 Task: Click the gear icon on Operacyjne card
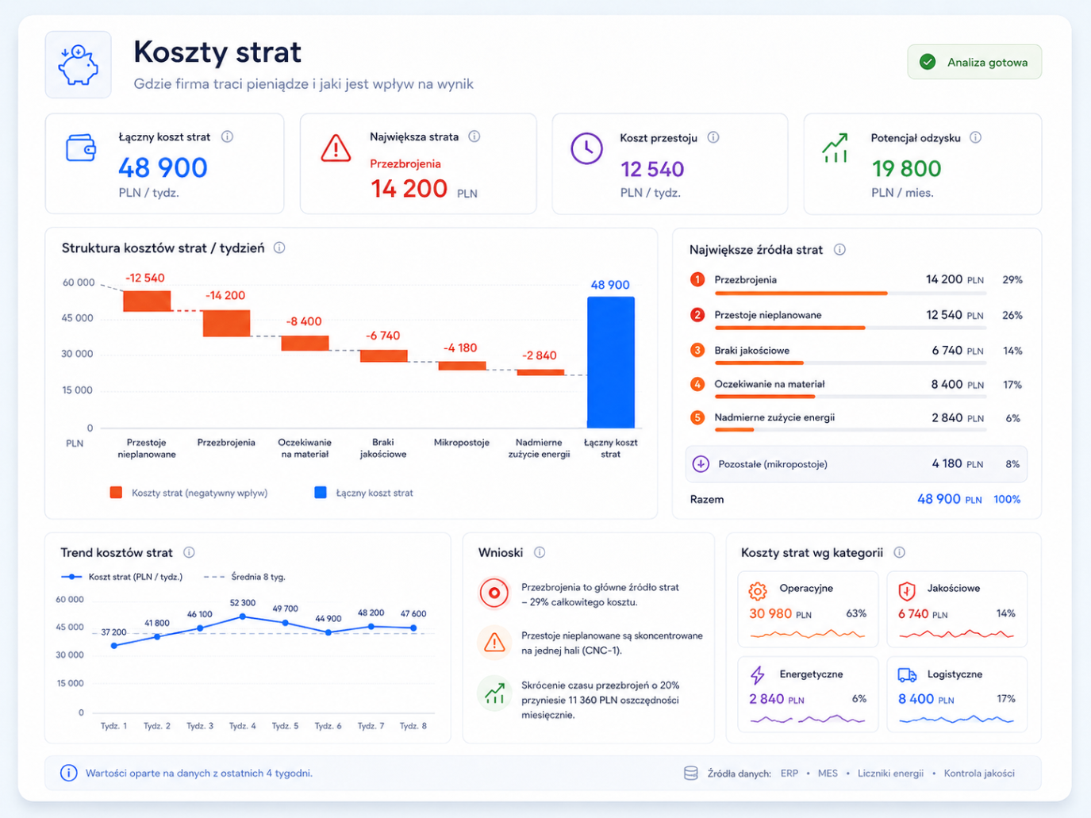(x=758, y=591)
